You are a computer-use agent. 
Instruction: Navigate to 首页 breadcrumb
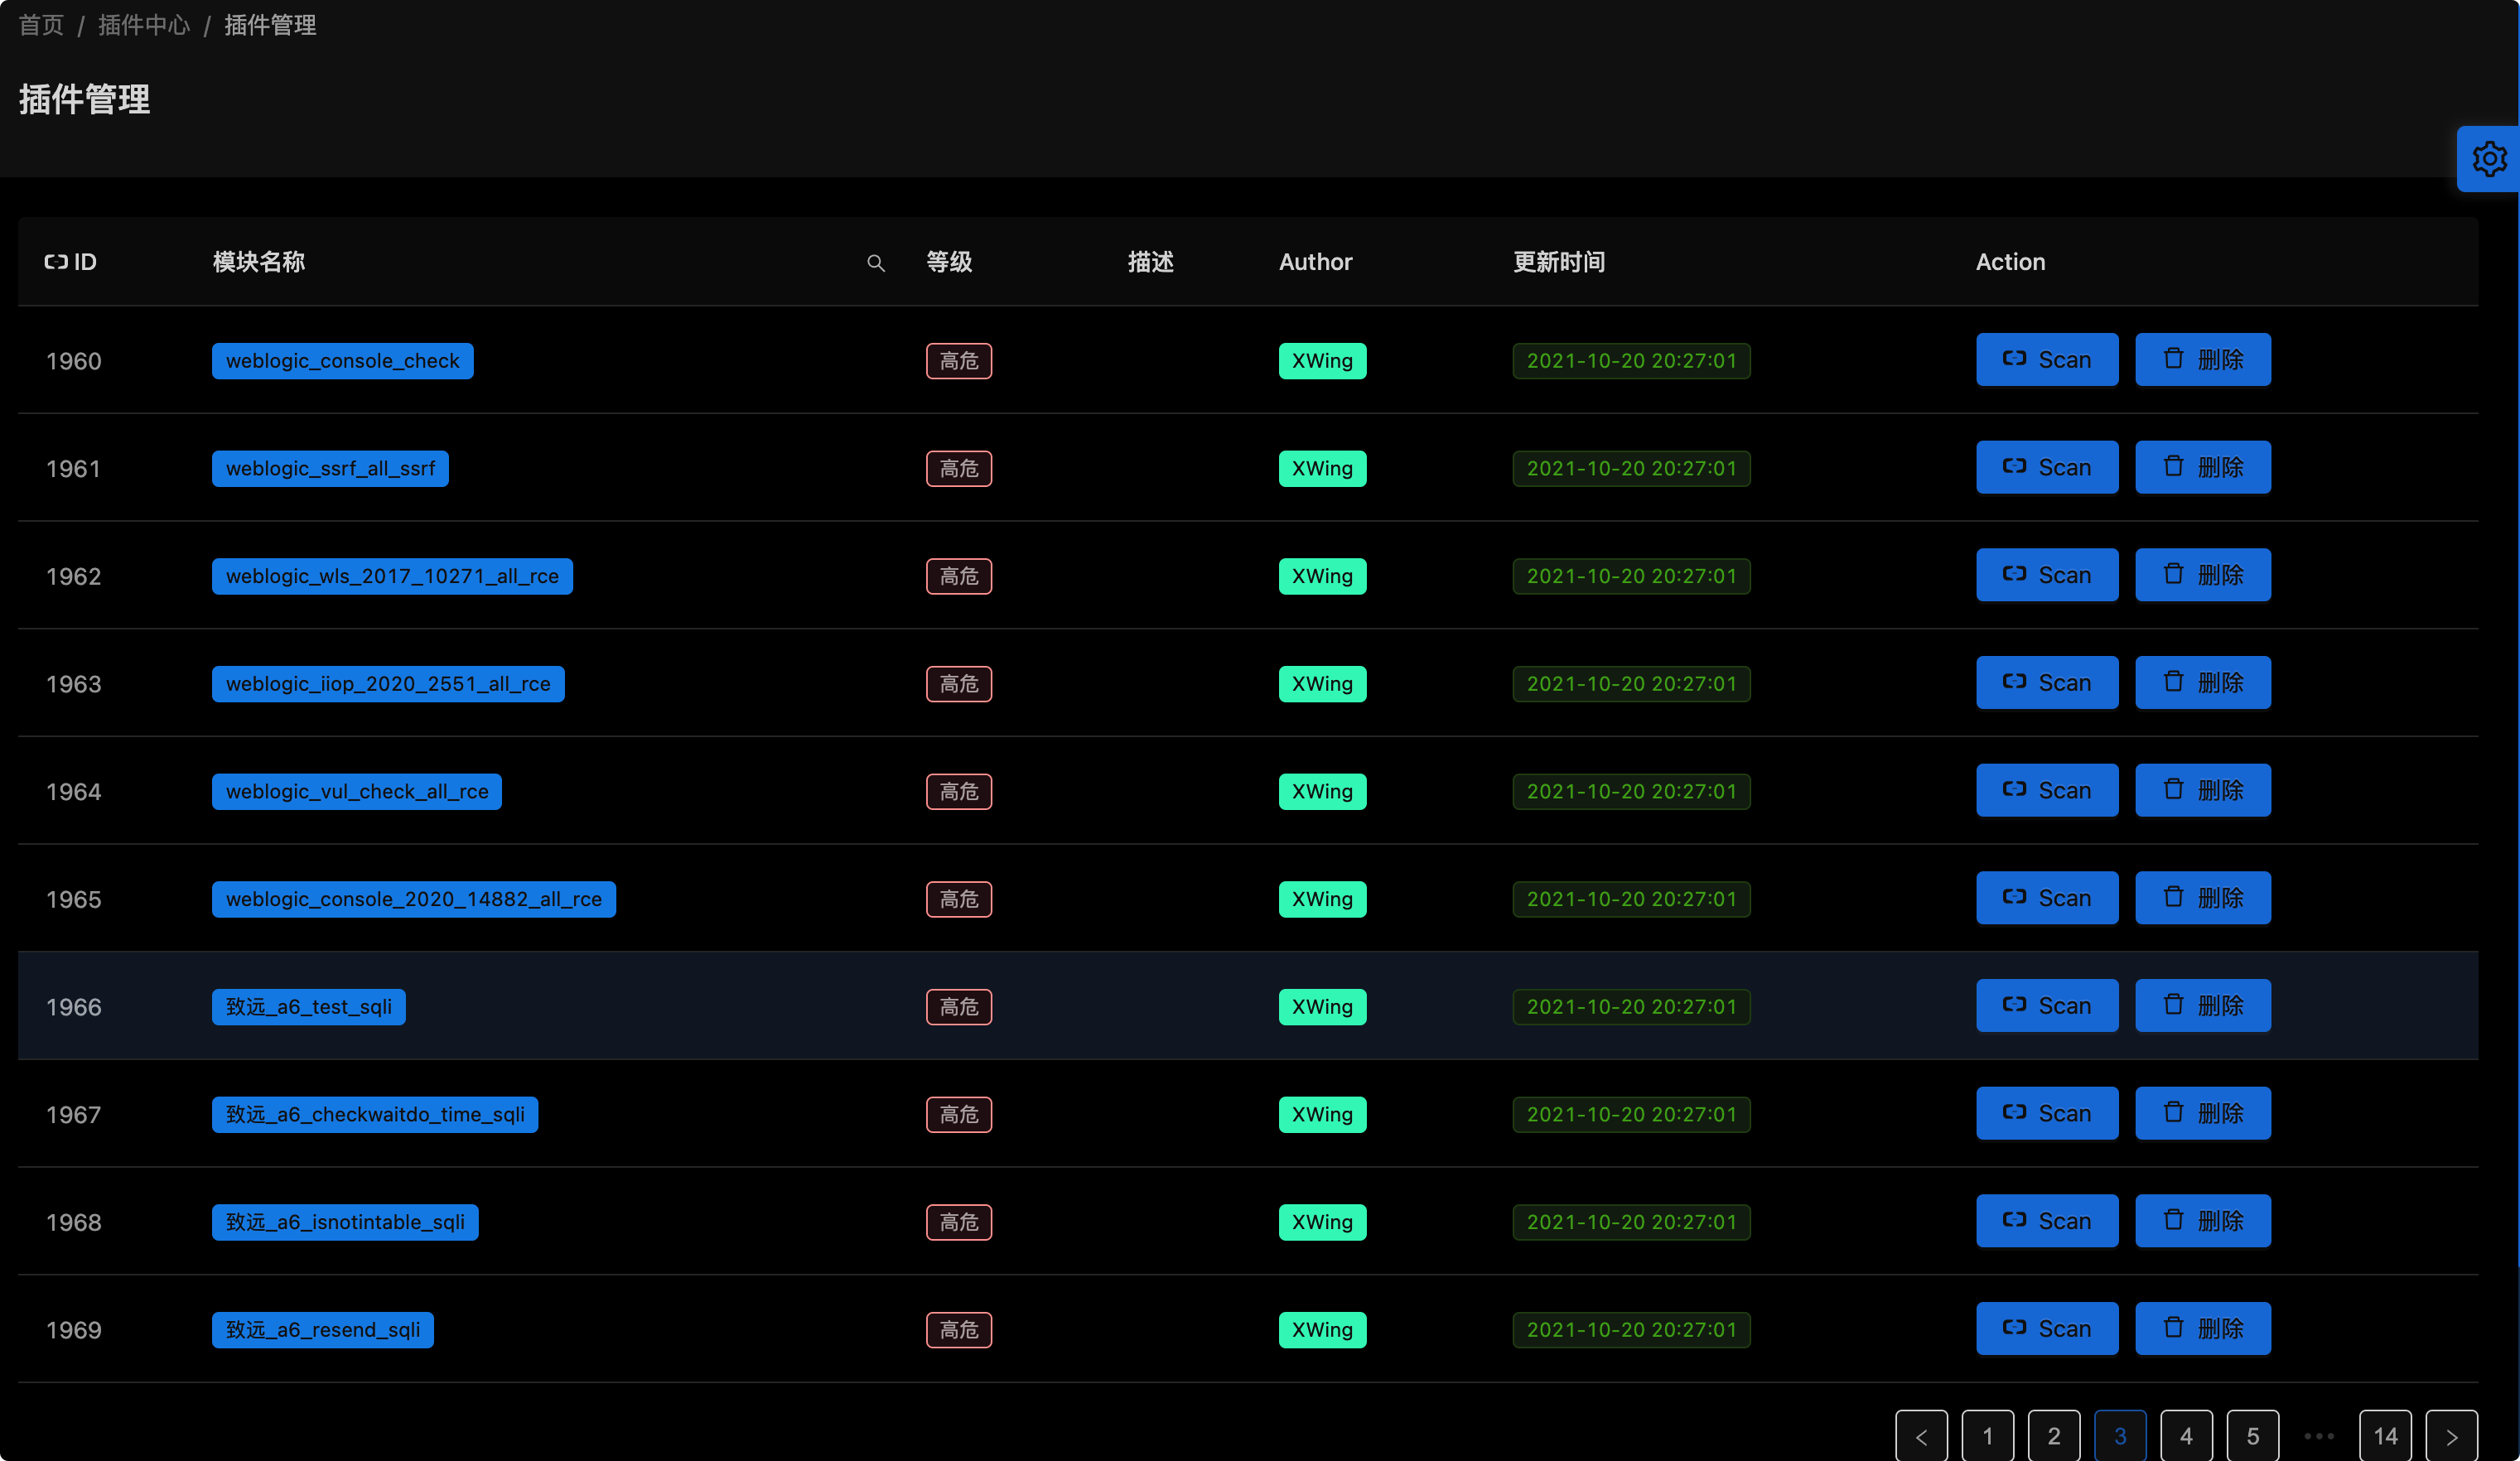pos(41,25)
